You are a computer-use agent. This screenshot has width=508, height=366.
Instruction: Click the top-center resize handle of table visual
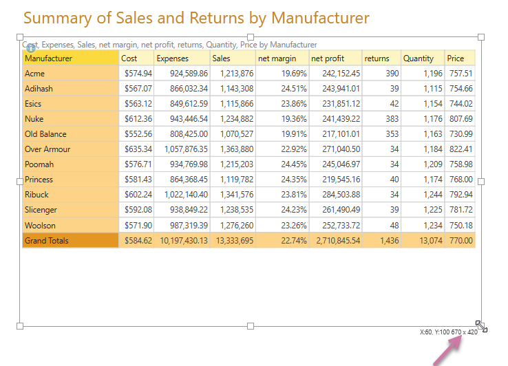point(251,37)
